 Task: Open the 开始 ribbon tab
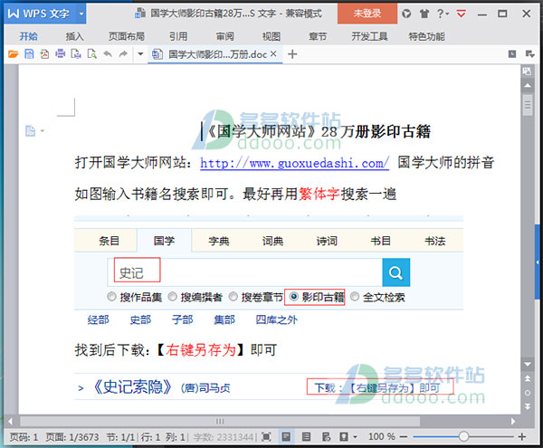click(28, 36)
